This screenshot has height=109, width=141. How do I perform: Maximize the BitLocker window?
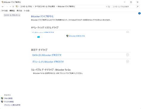(131, 2)
